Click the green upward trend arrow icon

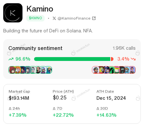11,59
